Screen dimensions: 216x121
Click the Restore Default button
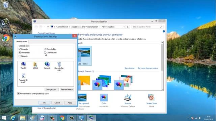tap(67, 89)
